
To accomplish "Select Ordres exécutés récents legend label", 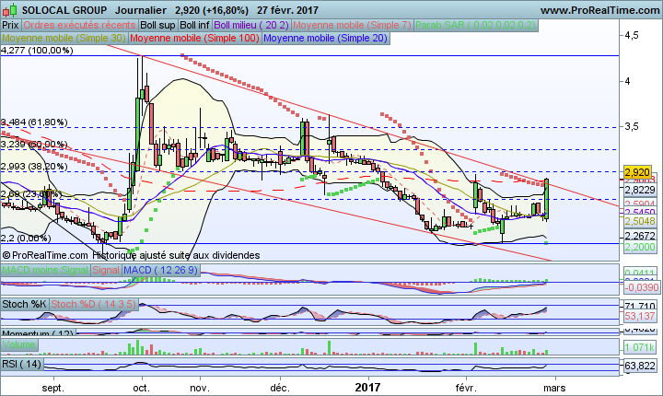I will coord(79,26).
